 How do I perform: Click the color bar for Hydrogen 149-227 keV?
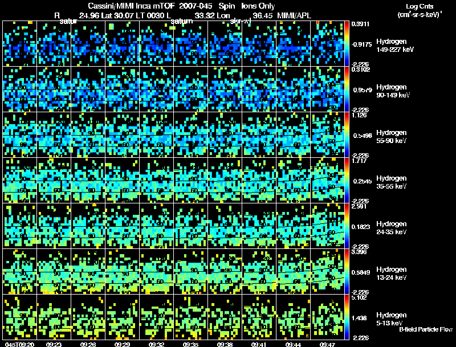tap(347, 44)
